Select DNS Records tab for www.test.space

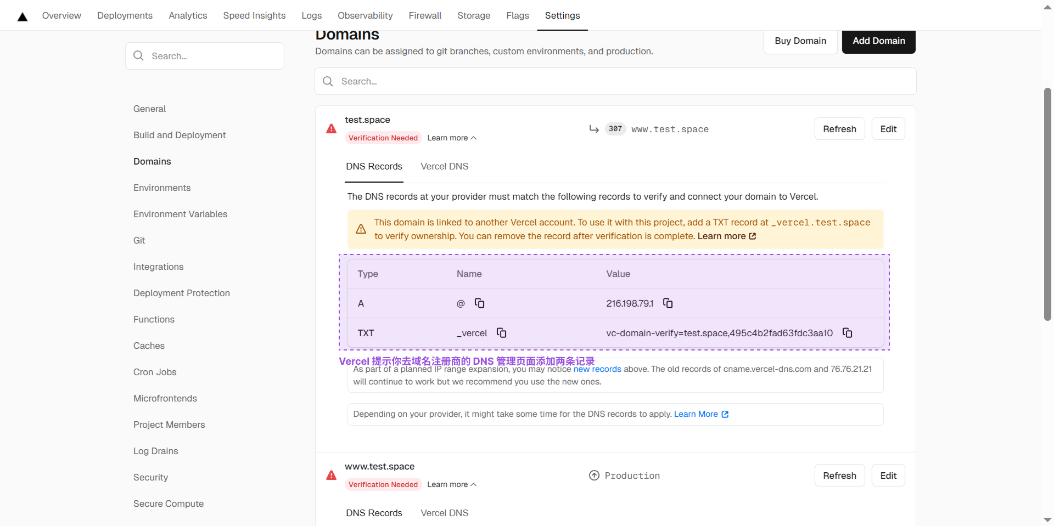pos(374,513)
